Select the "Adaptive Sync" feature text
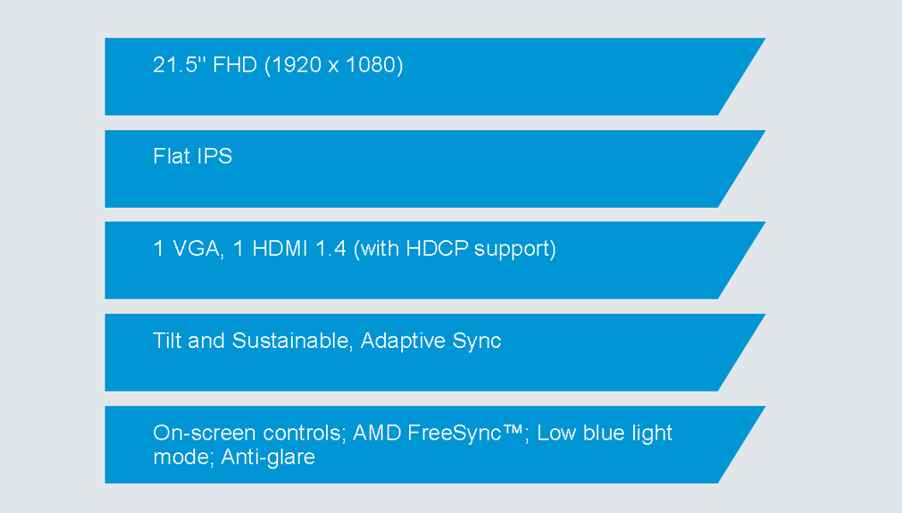This screenshot has width=902, height=513. tap(430, 341)
